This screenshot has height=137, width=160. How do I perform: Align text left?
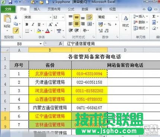70,24
